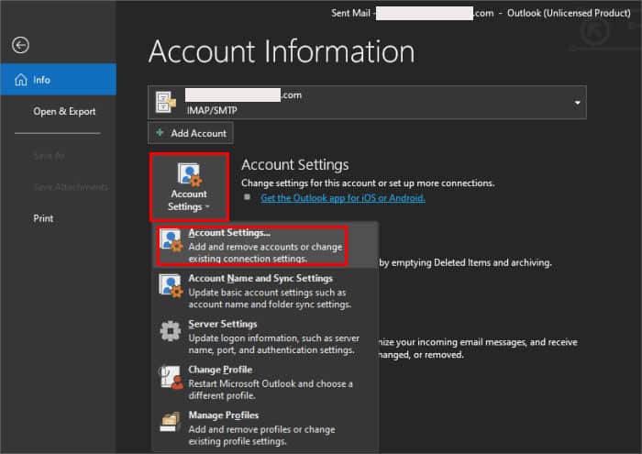The height and width of the screenshot is (454, 642).
Task: Click the Save As sidebar entry
Action: click(x=50, y=156)
